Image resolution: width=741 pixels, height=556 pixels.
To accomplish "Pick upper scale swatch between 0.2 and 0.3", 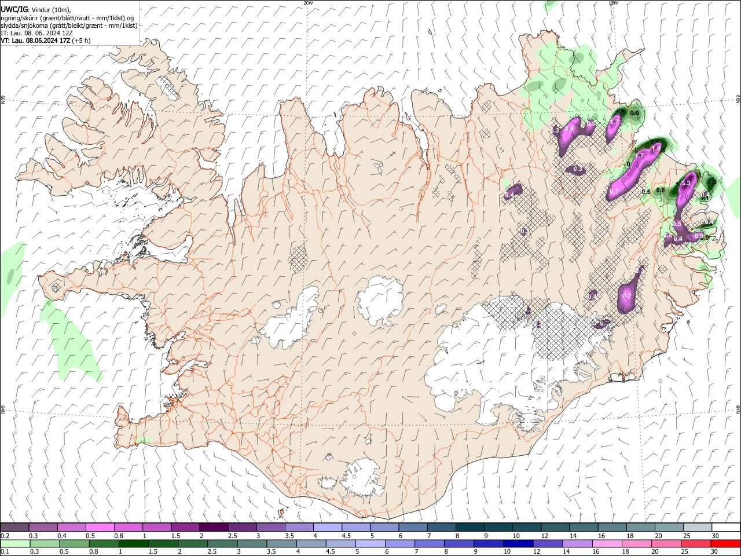I will click(14, 527).
